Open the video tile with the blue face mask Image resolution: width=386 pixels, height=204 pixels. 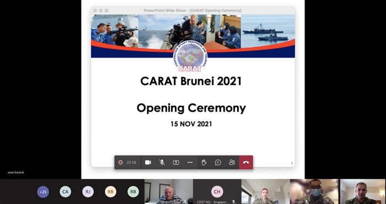coord(314,192)
